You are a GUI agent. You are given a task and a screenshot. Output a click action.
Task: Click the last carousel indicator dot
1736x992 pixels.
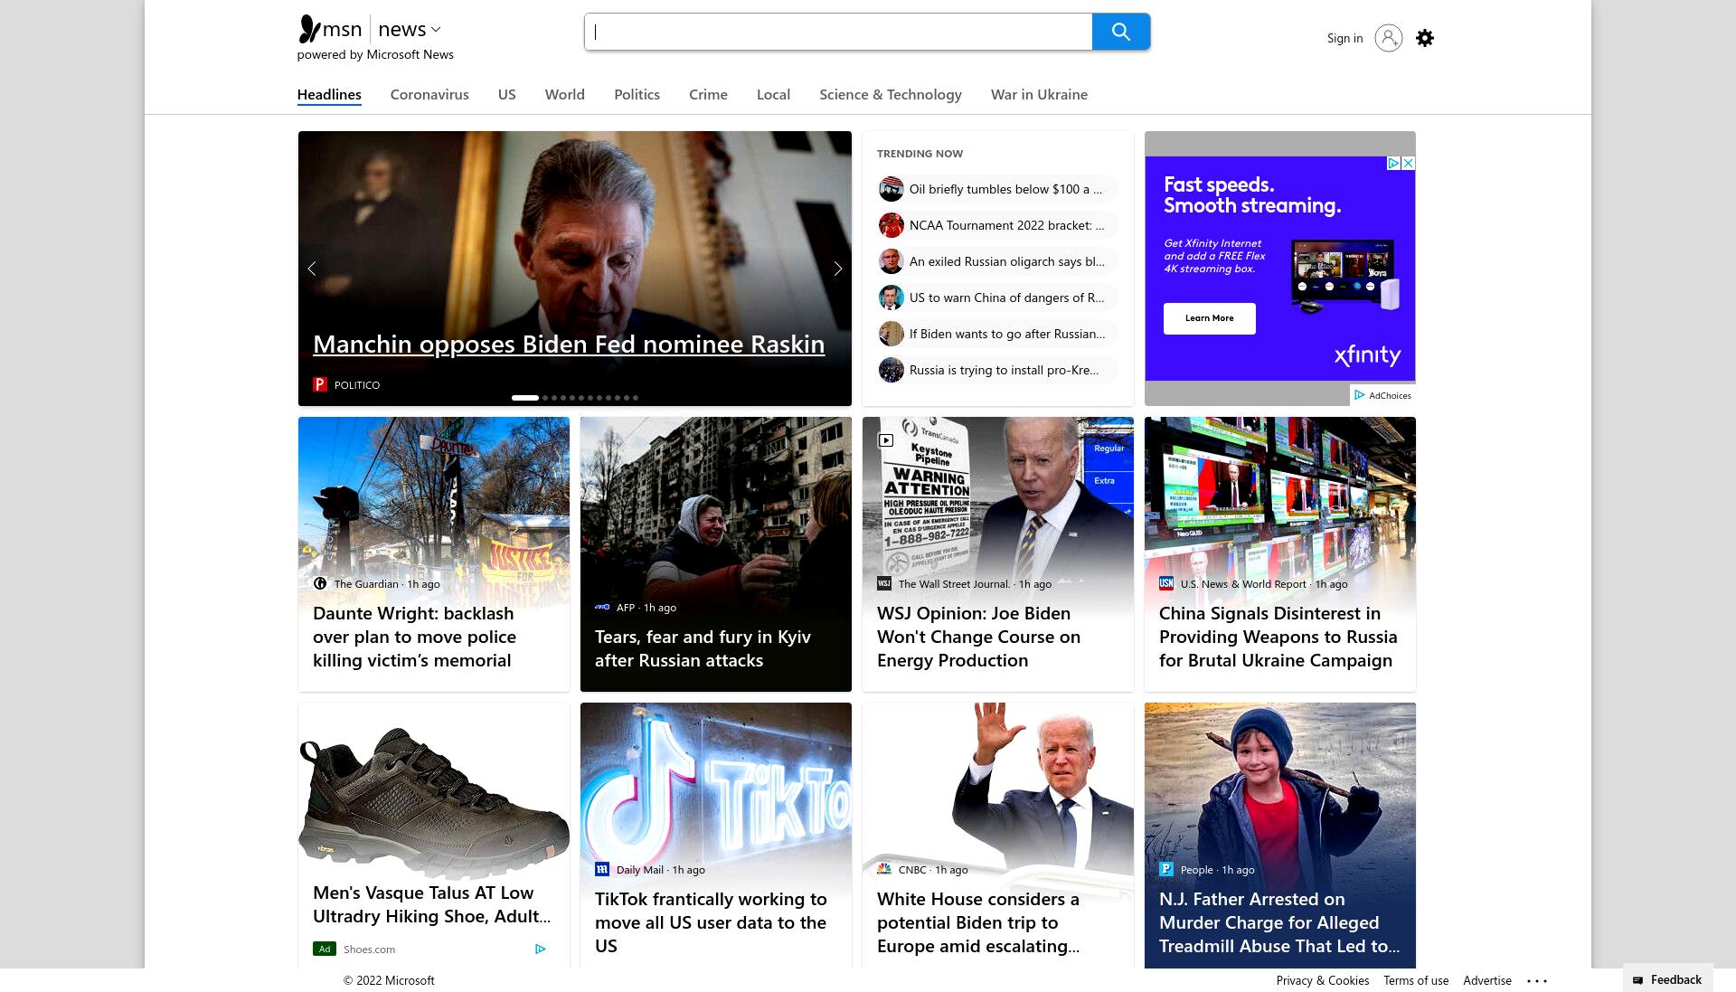(636, 398)
